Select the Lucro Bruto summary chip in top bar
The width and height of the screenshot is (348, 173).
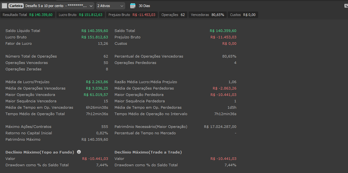click(80, 15)
